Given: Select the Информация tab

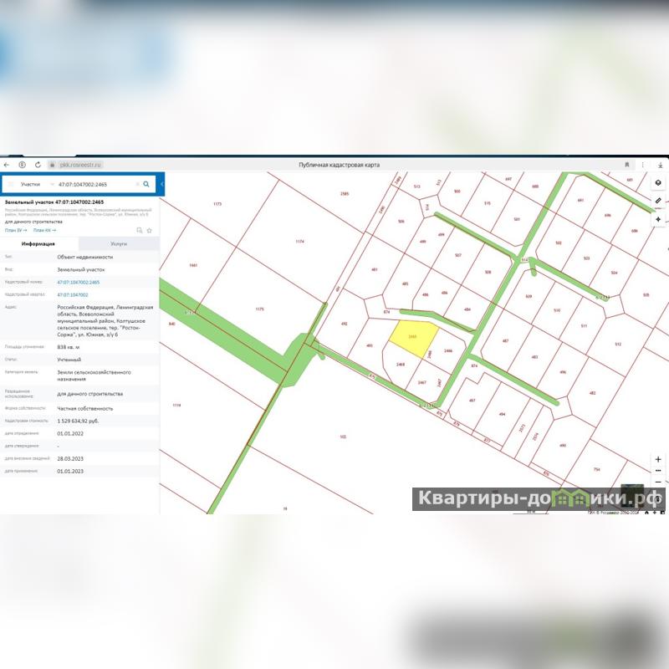Looking at the screenshot, I should [38, 243].
